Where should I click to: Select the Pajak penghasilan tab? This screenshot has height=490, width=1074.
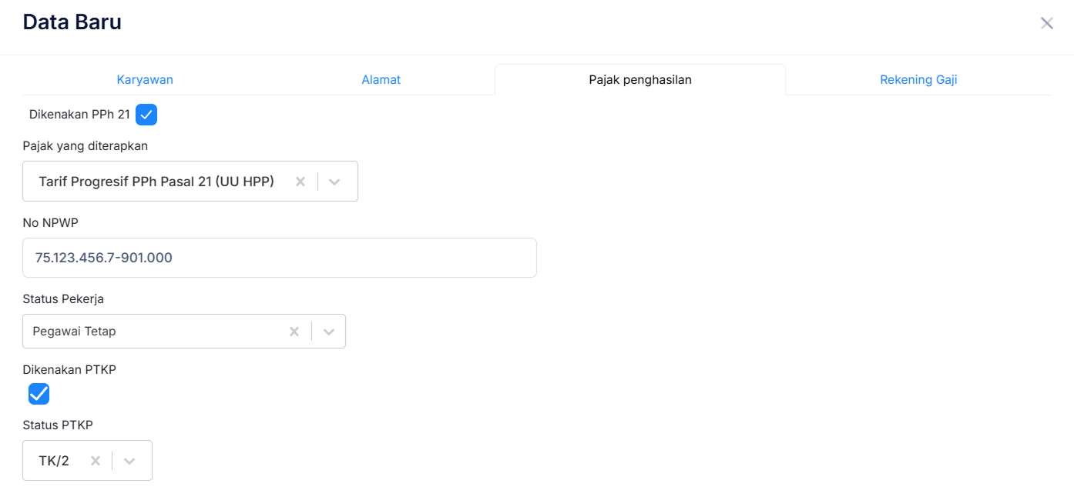(639, 80)
